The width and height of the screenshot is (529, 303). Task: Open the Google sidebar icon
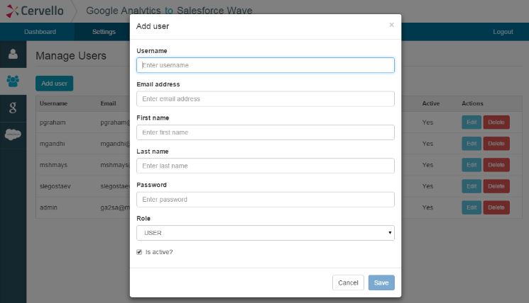pyautogui.click(x=13, y=108)
